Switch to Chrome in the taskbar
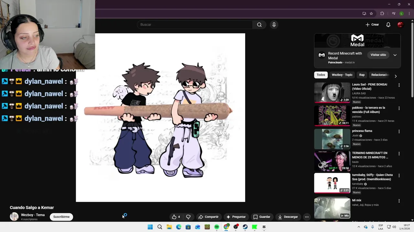Viewport: 414px width, 232px height. click(x=226, y=227)
